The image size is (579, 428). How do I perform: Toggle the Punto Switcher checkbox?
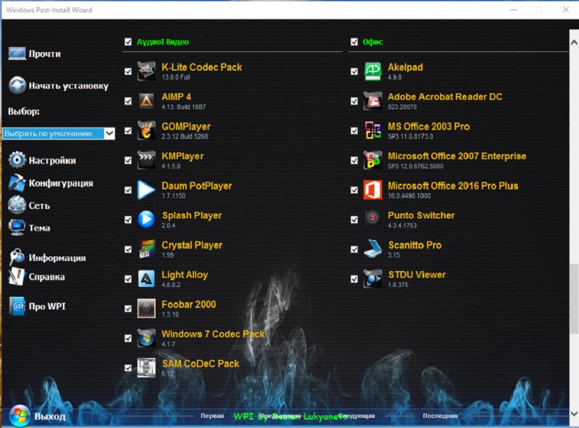point(354,220)
